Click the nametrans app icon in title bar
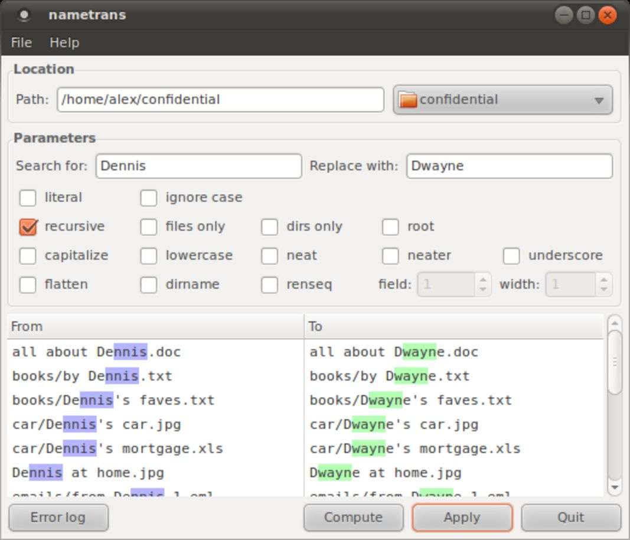The height and width of the screenshot is (540, 630). point(24,15)
